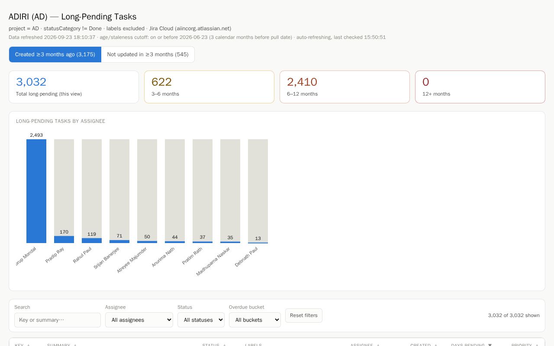Click Atreyee Majumder's bar in the chart
The image size is (554, 346).
(147, 242)
